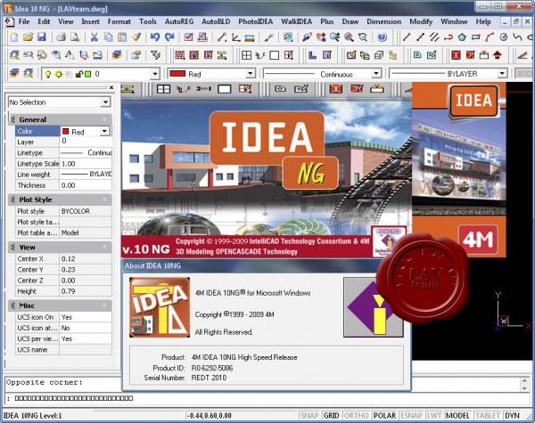Select the four-pane window tool
Screen dimensions: 535x423
[246, 55]
